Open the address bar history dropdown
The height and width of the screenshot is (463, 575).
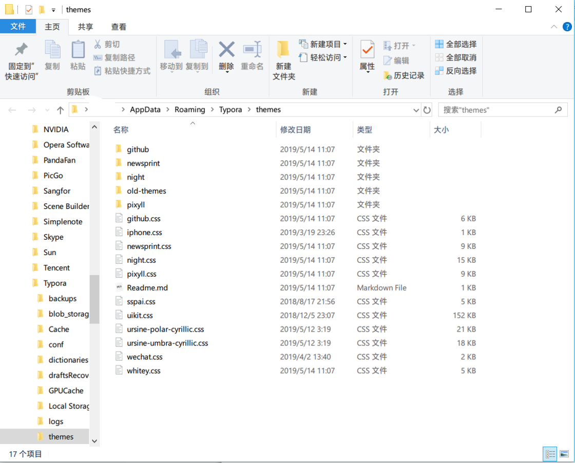[x=416, y=110]
